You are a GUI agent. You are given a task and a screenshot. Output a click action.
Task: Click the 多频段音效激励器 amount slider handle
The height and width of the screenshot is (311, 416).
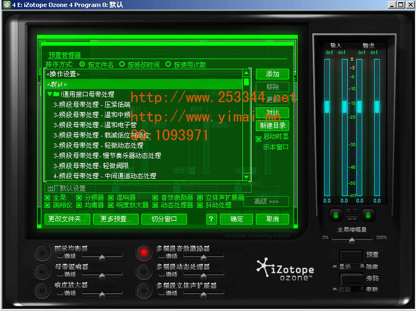coord(204,257)
